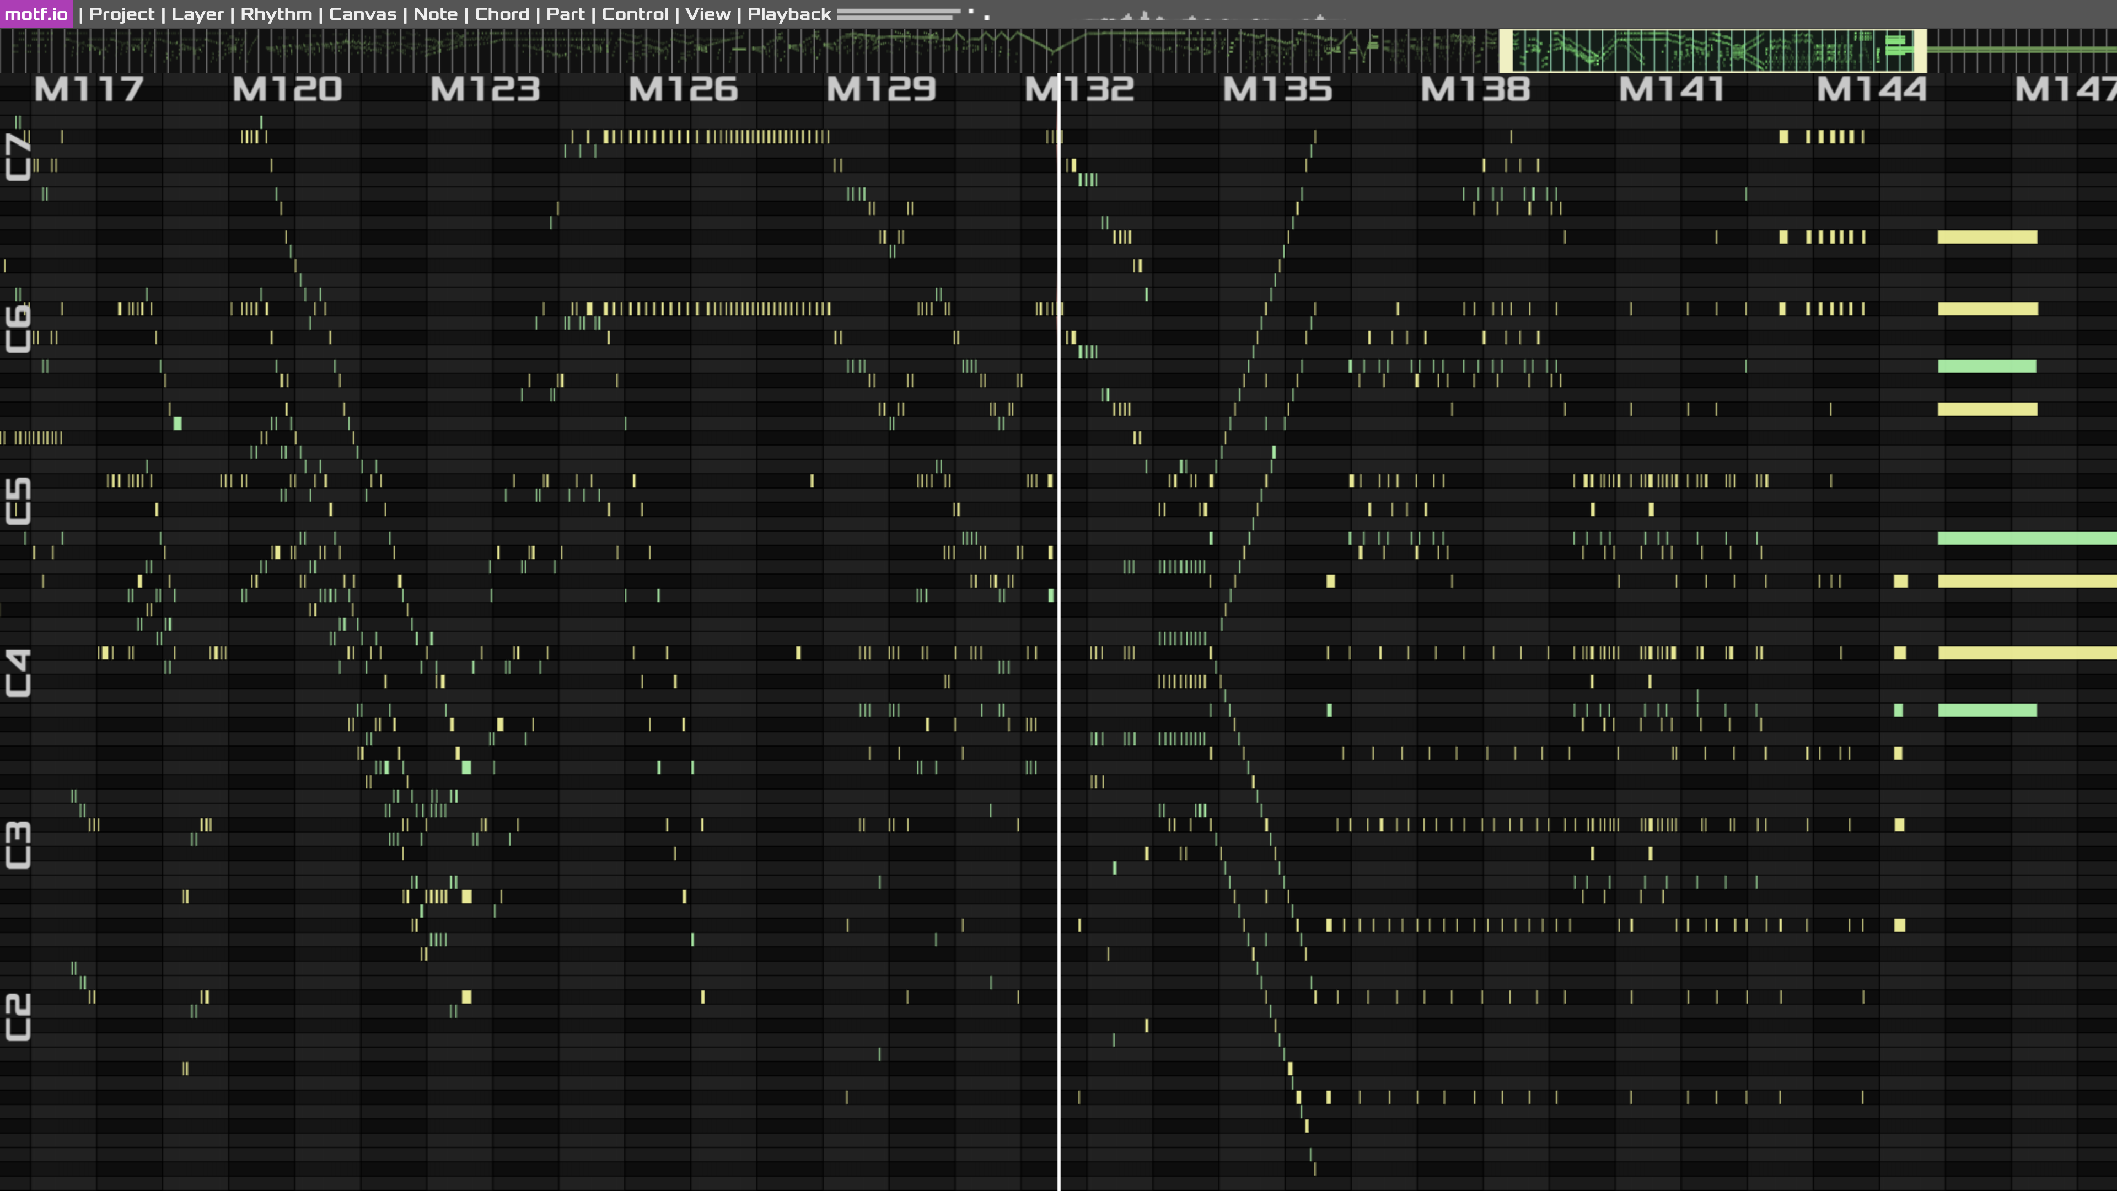Image resolution: width=2117 pixels, height=1191 pixels.
Task: Open the Playback menu
Action: [x=789, y=14]
